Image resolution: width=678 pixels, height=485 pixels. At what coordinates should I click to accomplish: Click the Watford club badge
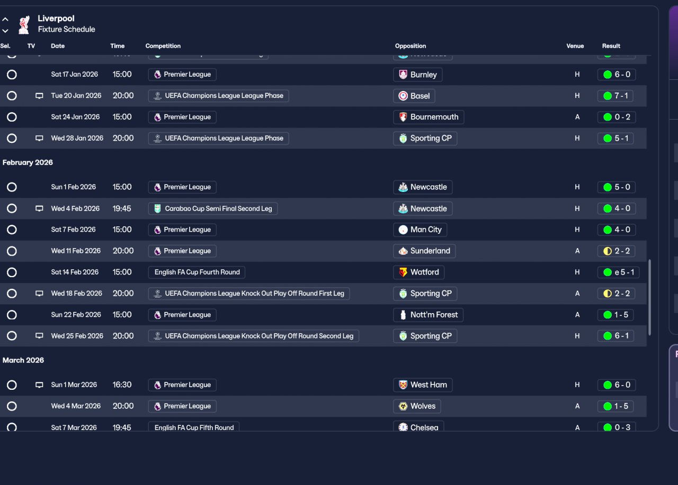tap(403, 272)
